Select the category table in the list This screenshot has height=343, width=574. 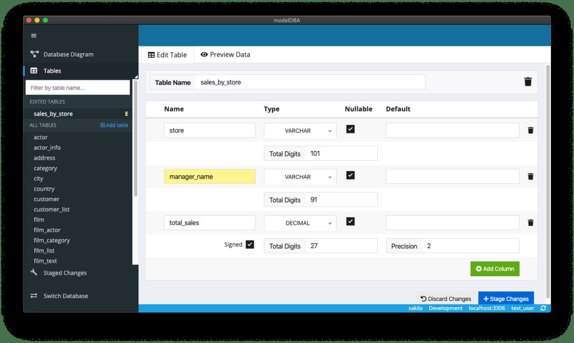45,168
